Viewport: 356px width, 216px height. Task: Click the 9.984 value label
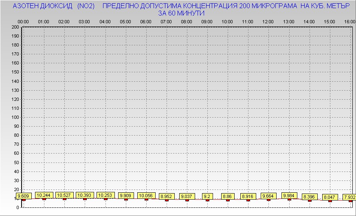pyautogui.click(x=289, y=195)
